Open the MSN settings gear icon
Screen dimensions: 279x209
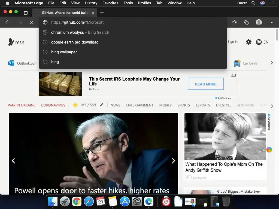click(248, 42)
